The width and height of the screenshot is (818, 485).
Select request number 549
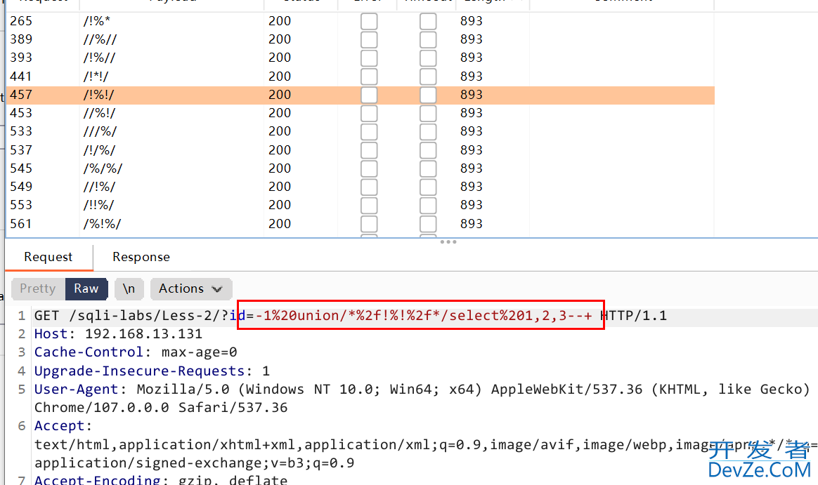tap(21, 187)
